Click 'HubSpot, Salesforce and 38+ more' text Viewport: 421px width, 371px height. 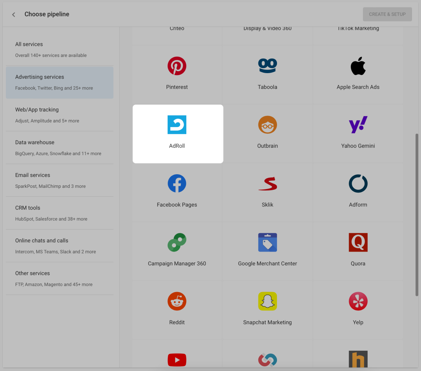[x=51, y=219]
